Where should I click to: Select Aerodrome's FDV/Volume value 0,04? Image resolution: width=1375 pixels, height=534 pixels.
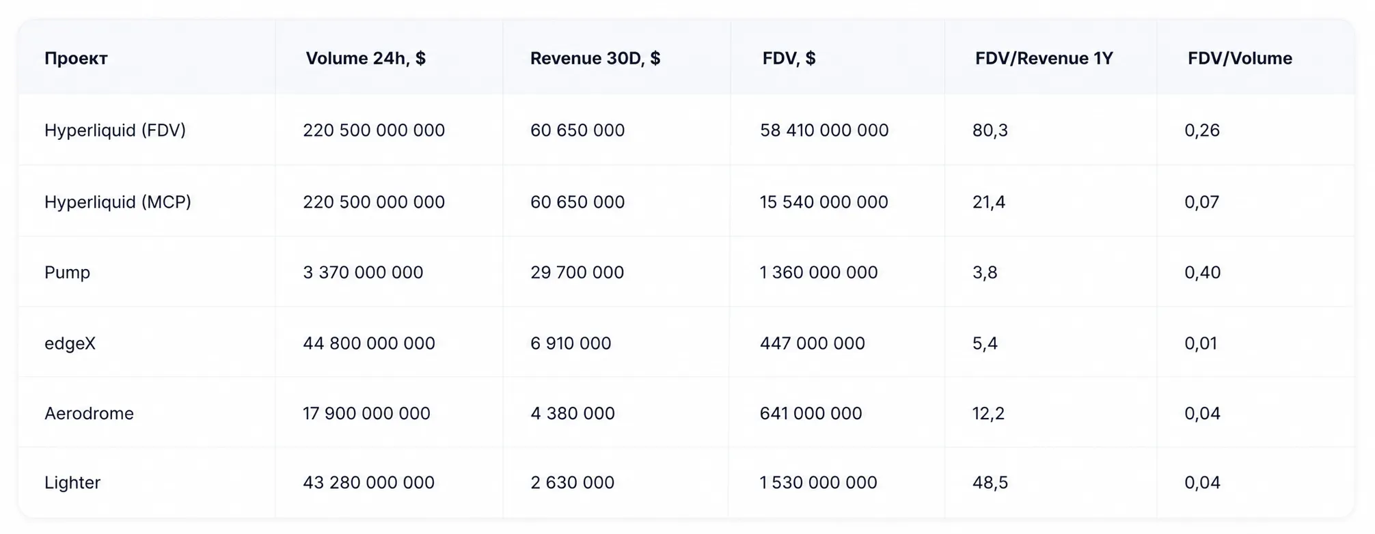[1202, 414]
